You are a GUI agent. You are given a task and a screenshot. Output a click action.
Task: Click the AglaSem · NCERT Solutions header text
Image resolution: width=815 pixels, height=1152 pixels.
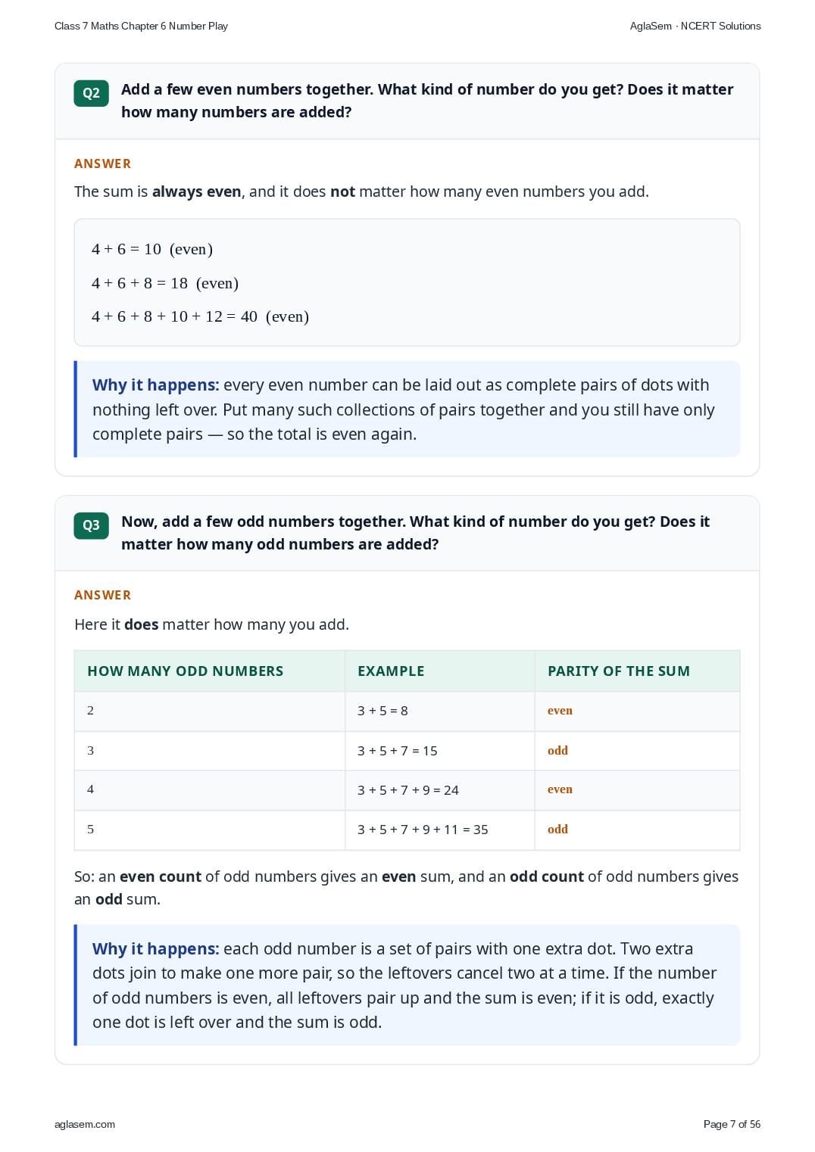click(695, 26)
